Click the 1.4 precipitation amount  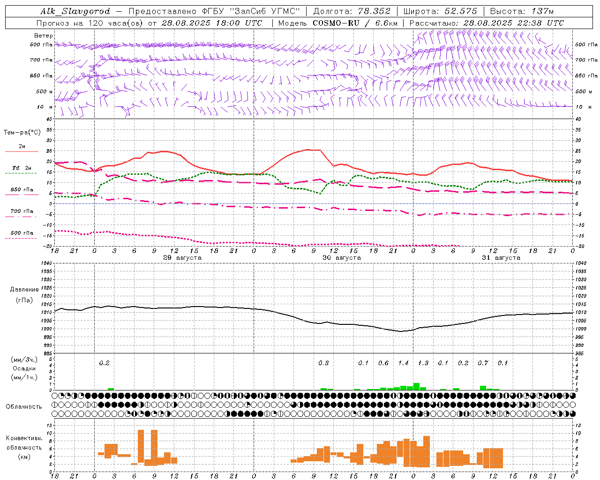point(403,363)
